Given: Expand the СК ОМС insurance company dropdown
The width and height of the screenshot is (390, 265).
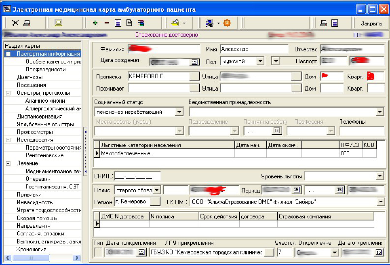Looking at the screenshot, I should coord(381,202).
